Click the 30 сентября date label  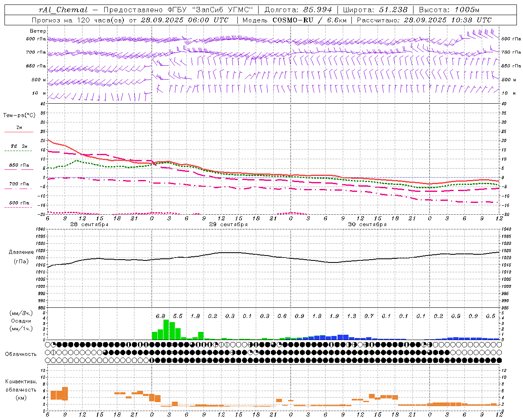coord(367,225)
